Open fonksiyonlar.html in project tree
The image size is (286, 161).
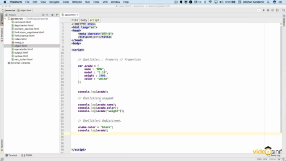click(25, 36)
